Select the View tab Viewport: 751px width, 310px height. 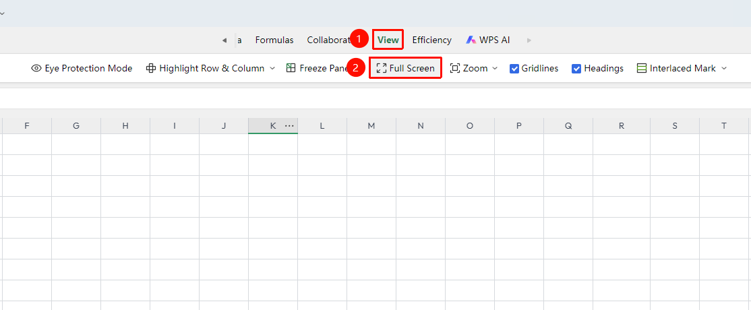[x=388, y=40]
